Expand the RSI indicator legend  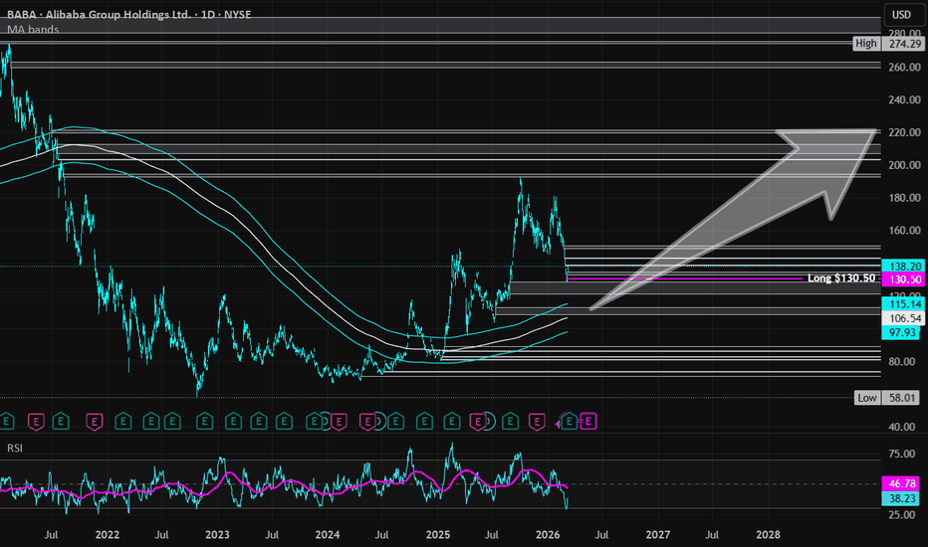[14, 449]
